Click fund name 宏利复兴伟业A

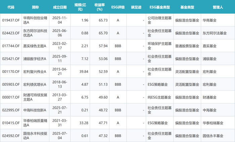(x=35, y=72)
